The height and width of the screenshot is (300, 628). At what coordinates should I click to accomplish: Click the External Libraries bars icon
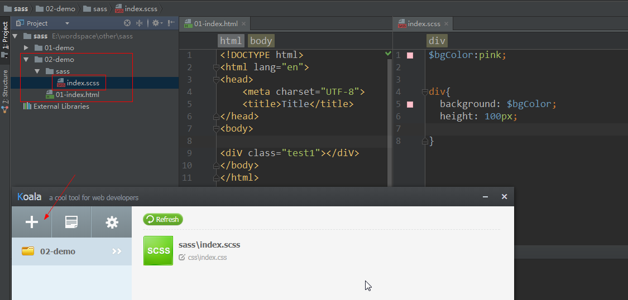point(27,107)
